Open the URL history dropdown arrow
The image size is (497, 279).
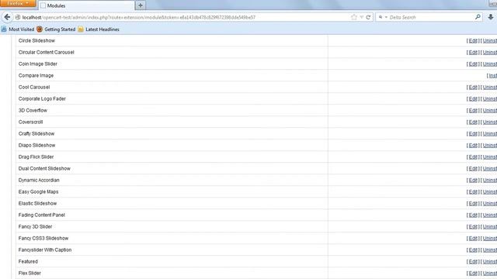(x=361, y=17)
